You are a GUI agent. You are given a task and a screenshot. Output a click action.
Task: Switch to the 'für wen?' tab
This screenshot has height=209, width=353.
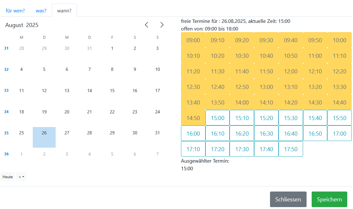point(15,10)
